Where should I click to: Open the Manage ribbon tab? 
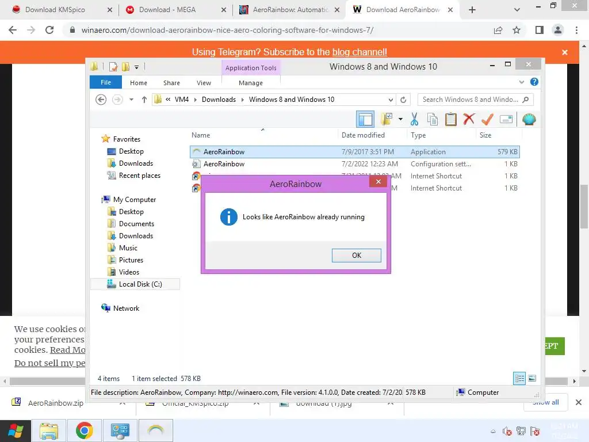click(x=251, y=83)
